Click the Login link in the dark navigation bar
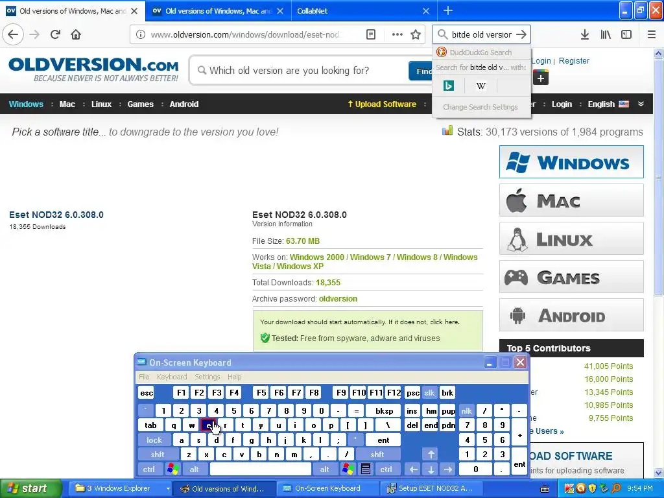 tap(562, 104)
